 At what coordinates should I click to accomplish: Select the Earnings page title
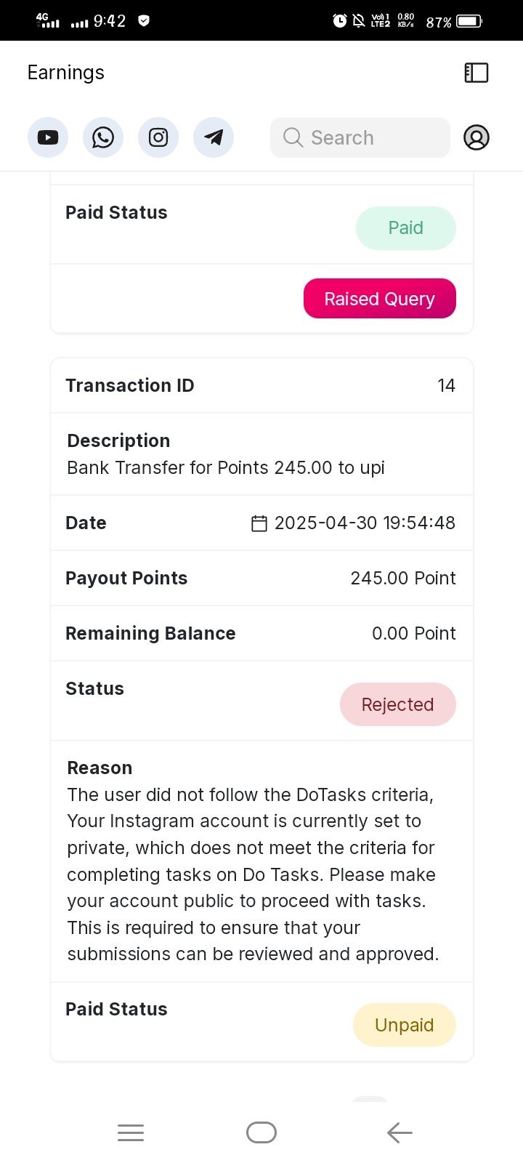coord(66,73)
